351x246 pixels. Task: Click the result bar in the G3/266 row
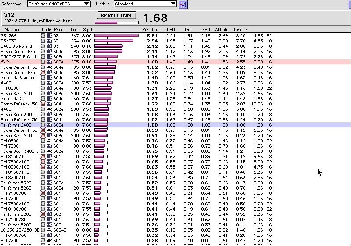116,36
